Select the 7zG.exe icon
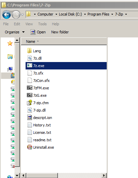This screenshot has width=138, height=178. [30, 95]
